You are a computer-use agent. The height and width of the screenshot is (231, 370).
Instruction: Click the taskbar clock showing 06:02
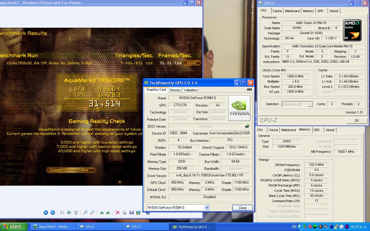359,227
